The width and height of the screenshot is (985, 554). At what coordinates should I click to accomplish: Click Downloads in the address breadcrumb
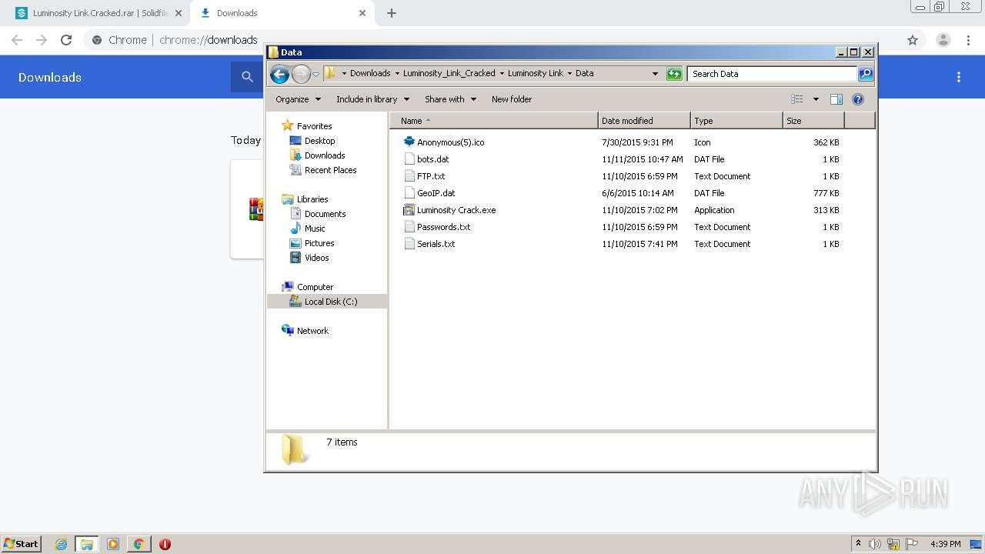(370, 74)
